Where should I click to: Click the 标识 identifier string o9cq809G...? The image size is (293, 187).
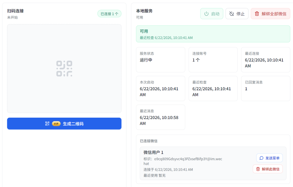[183, 161]
